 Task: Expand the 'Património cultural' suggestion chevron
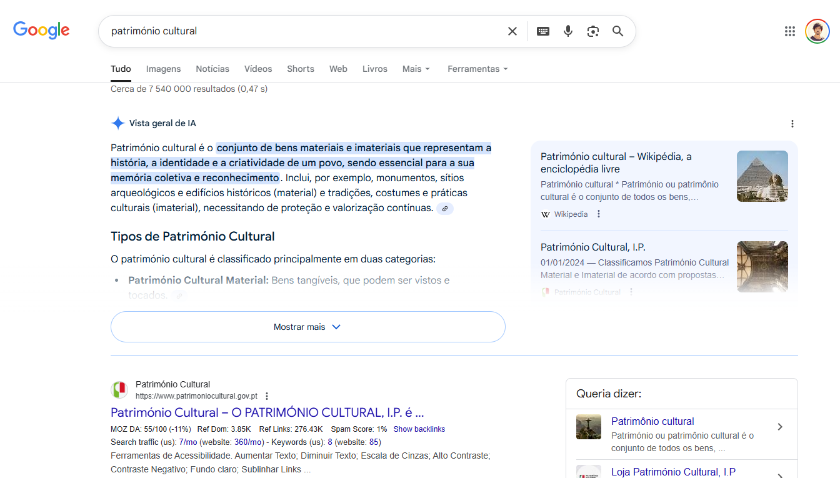click(x=780, y=427)
